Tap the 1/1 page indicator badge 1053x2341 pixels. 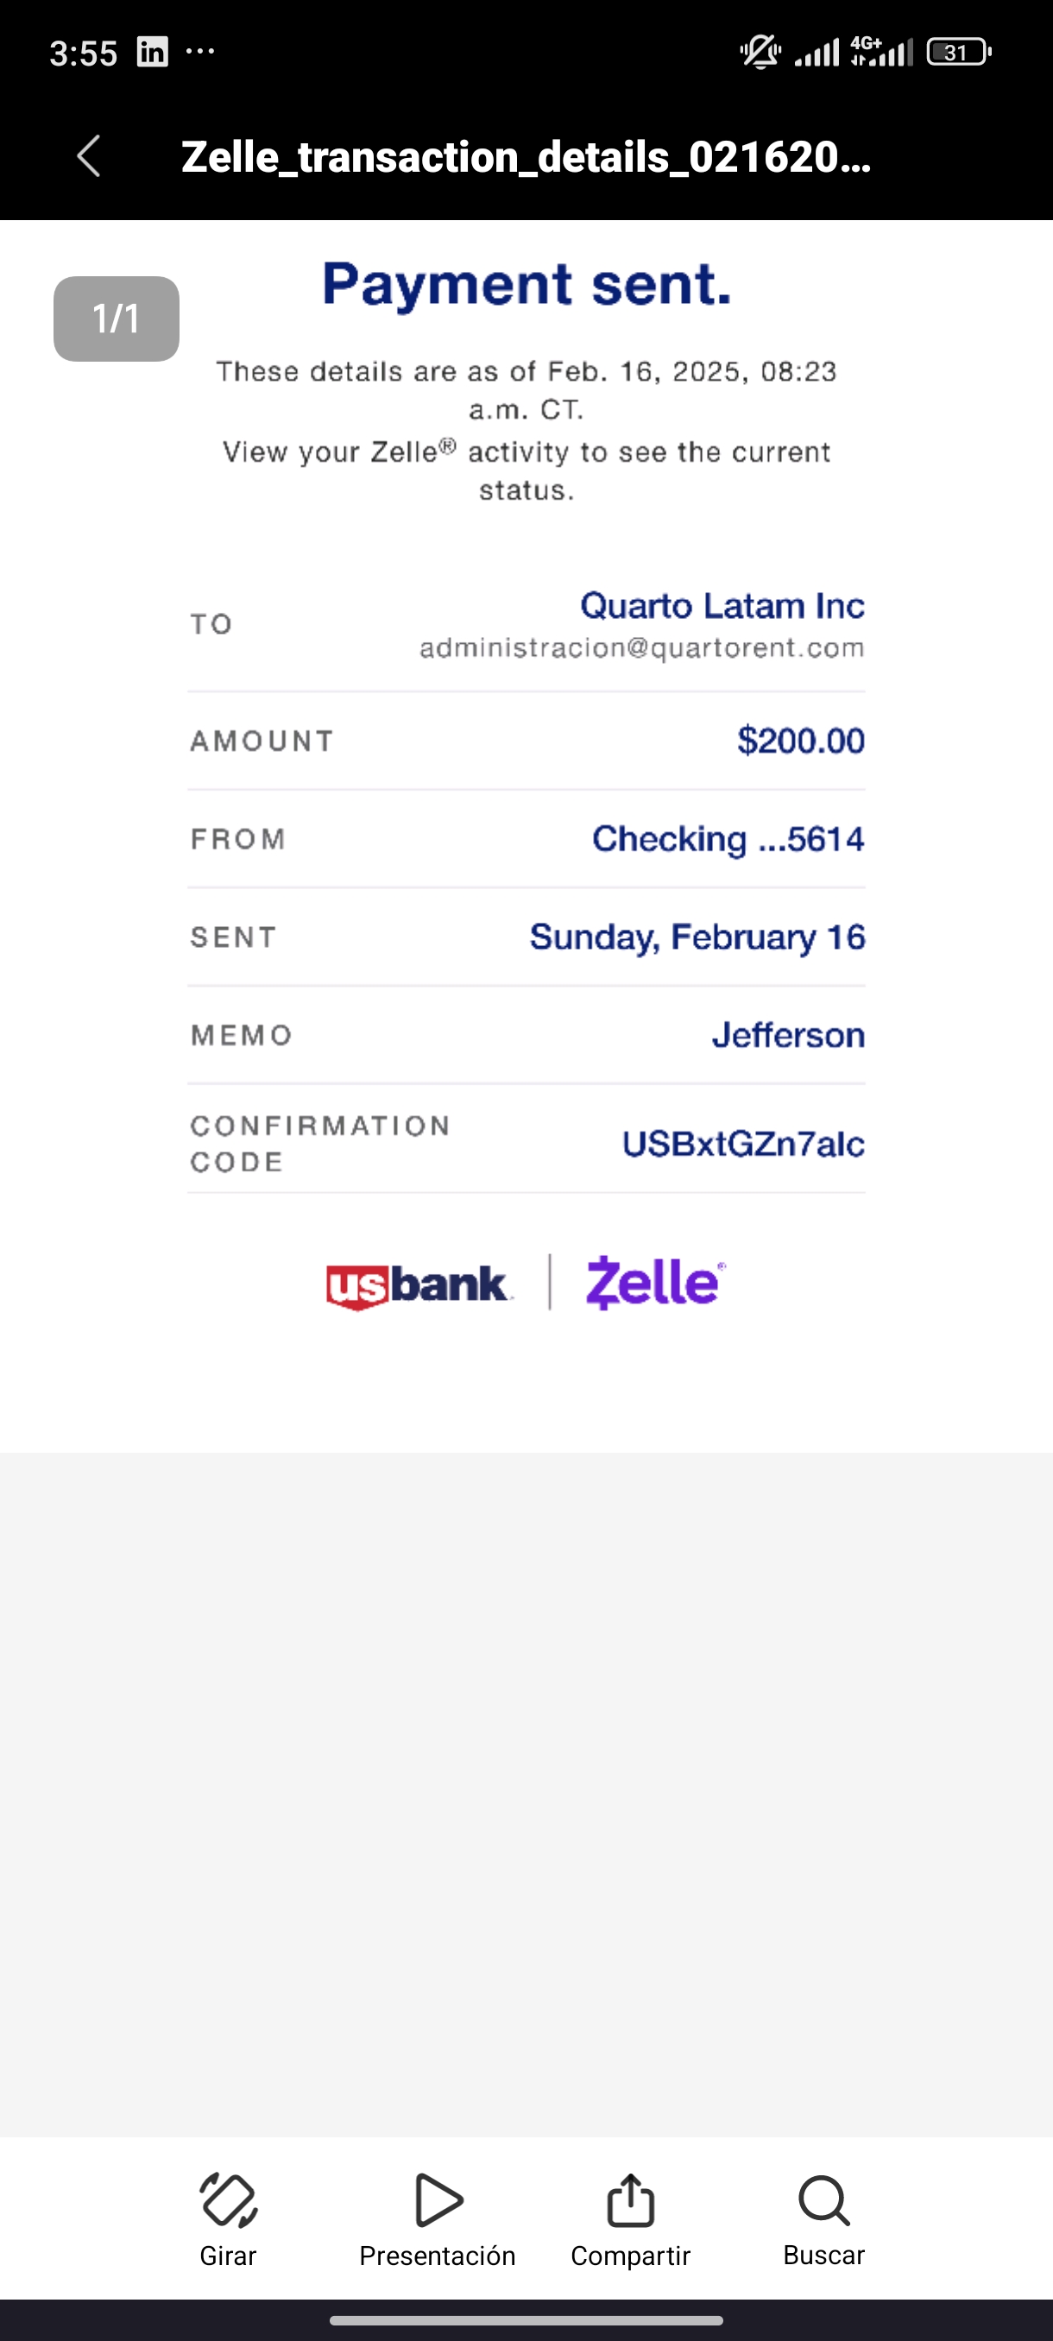pos(117,319)
